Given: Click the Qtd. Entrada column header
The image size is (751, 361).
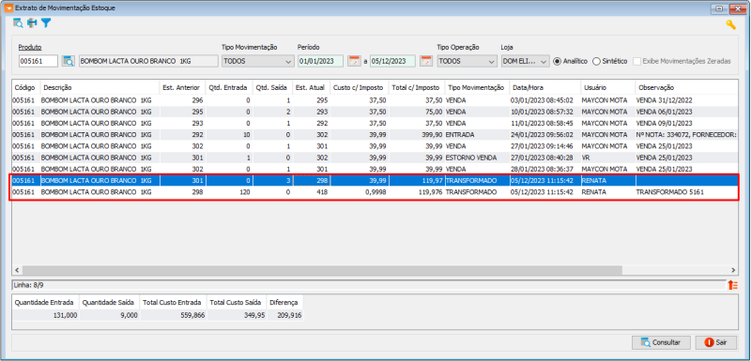Looking at the screenshot, I should pos(229,87).
